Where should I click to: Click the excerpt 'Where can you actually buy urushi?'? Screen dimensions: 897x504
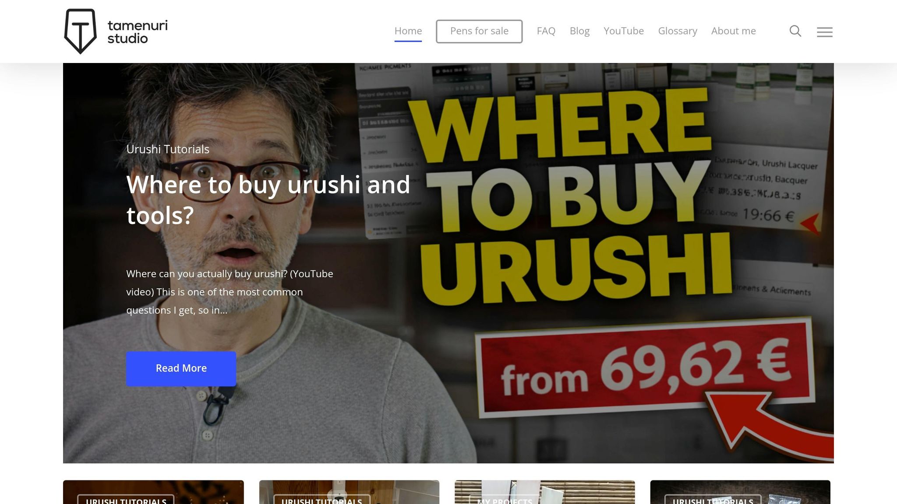(x=230, y=292)
